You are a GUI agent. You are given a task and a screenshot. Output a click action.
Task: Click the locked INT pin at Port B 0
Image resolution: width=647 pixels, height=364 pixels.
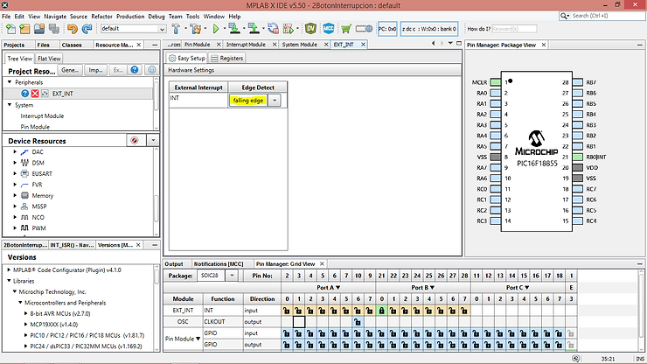click(x=382, y=311)
